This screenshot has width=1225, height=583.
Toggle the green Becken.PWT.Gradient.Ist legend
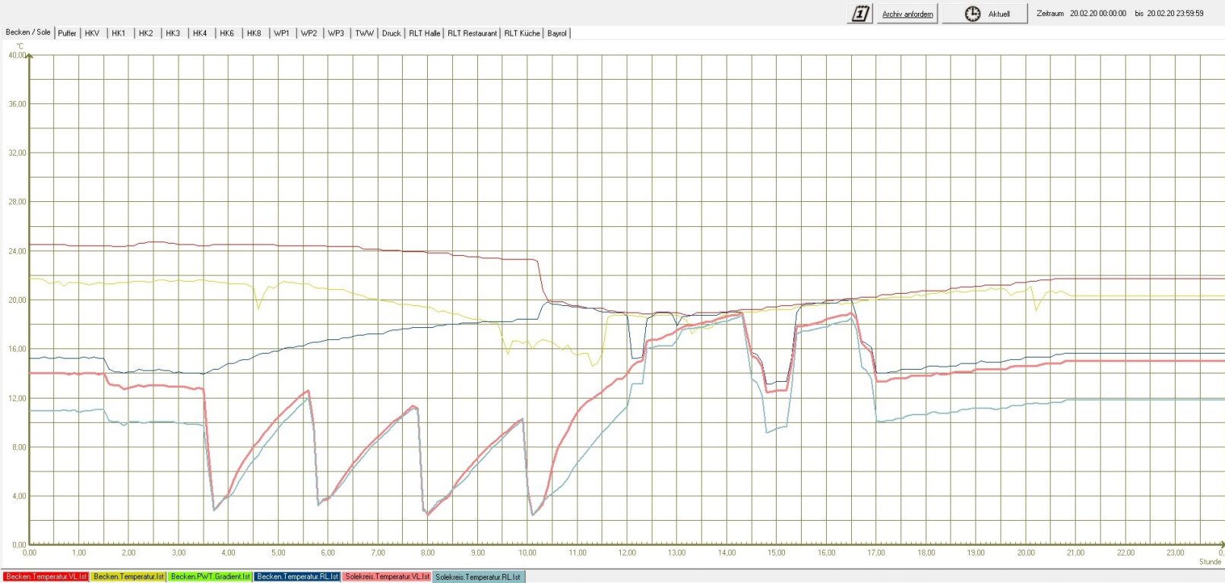[x=210, y=577]
